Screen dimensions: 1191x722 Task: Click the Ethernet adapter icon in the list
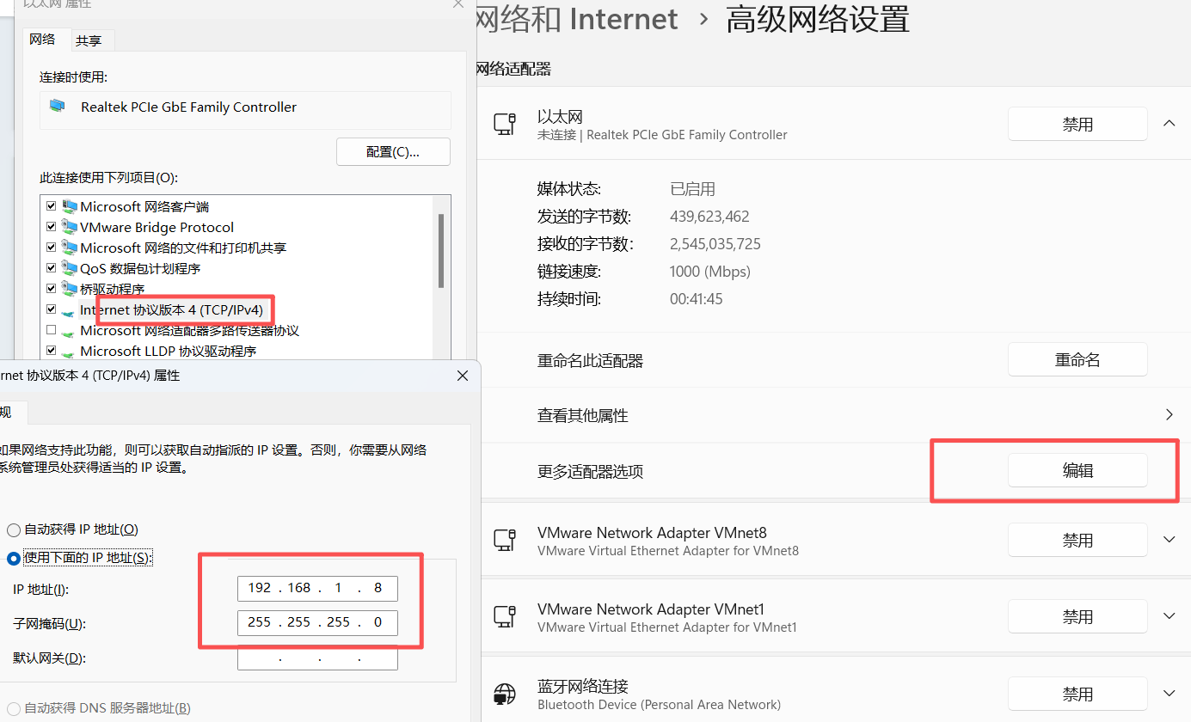click(505, 125)
